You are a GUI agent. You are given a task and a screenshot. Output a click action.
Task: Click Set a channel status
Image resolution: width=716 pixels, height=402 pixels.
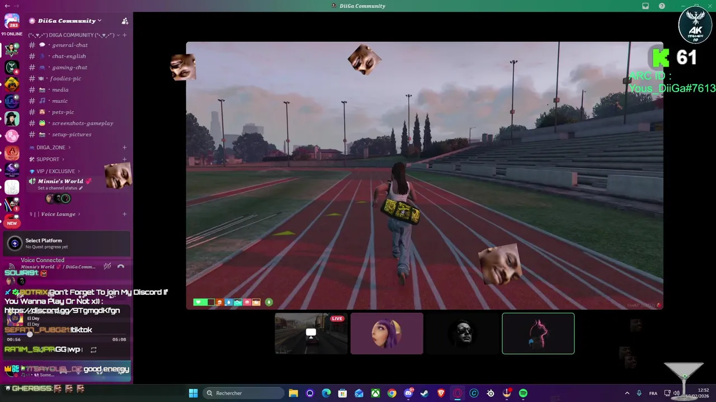[x=60, y=188]
